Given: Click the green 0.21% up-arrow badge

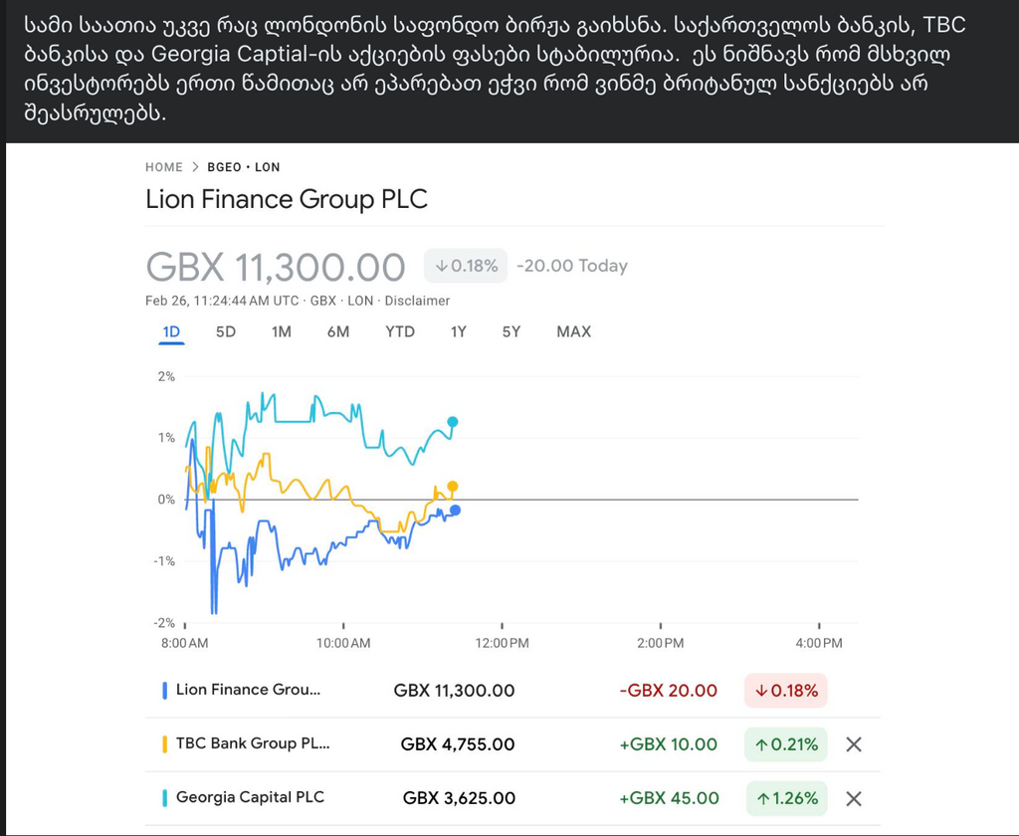Looking at the screenshot, I should (x=785, y=744).
